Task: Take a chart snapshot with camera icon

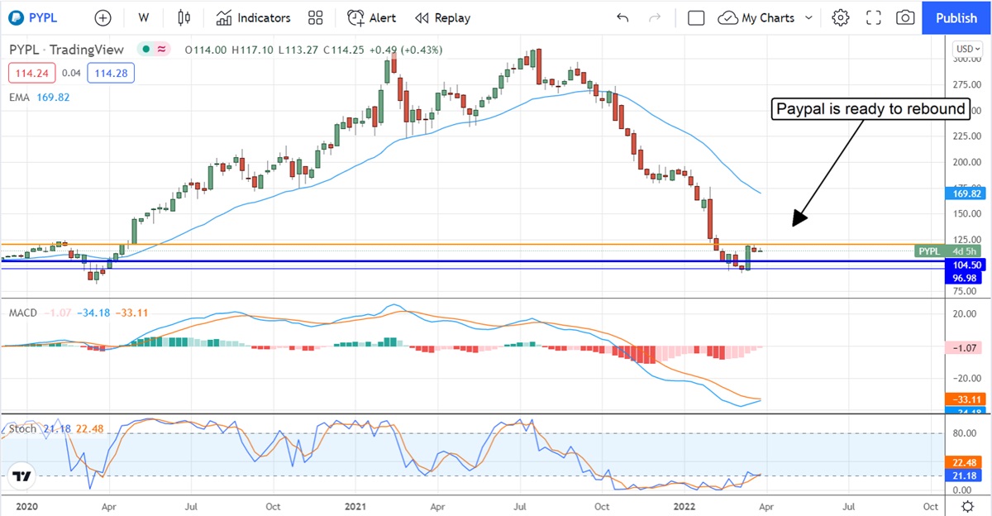Action: click(905, 17)
